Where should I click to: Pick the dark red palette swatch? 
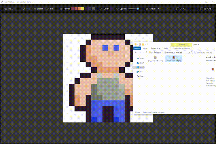pyautogui.click(x=73, y=9)
